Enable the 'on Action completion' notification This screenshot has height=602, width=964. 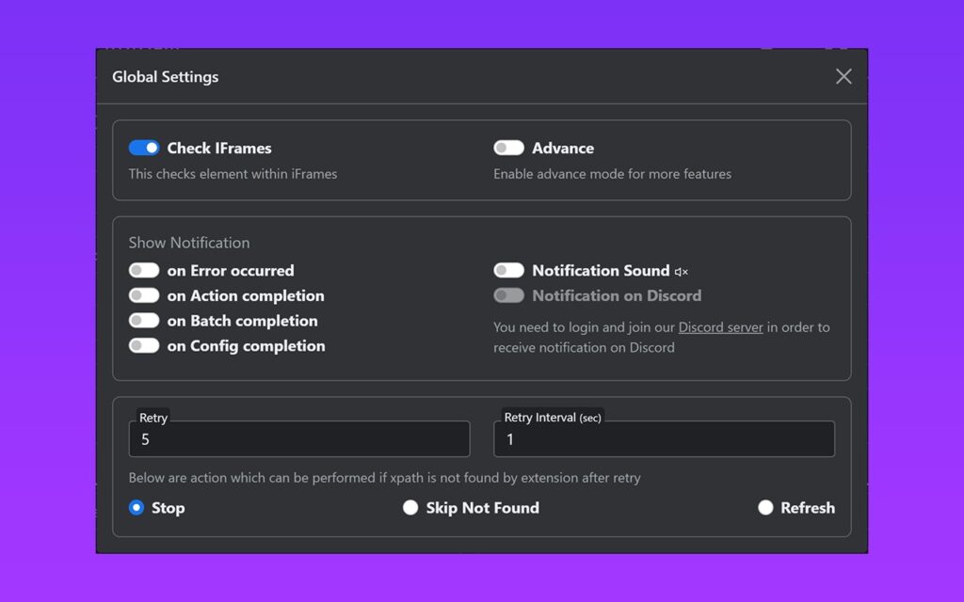pos(144,295)
